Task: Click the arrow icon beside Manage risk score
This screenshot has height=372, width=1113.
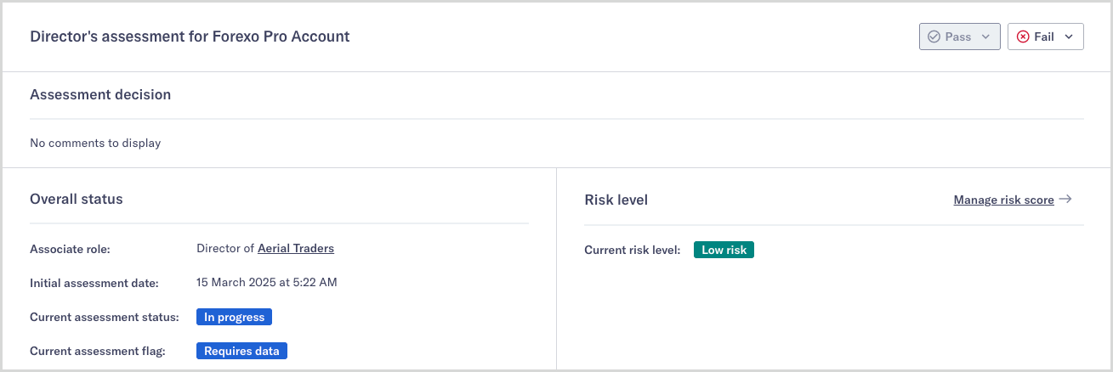Action: (1065, 200)
